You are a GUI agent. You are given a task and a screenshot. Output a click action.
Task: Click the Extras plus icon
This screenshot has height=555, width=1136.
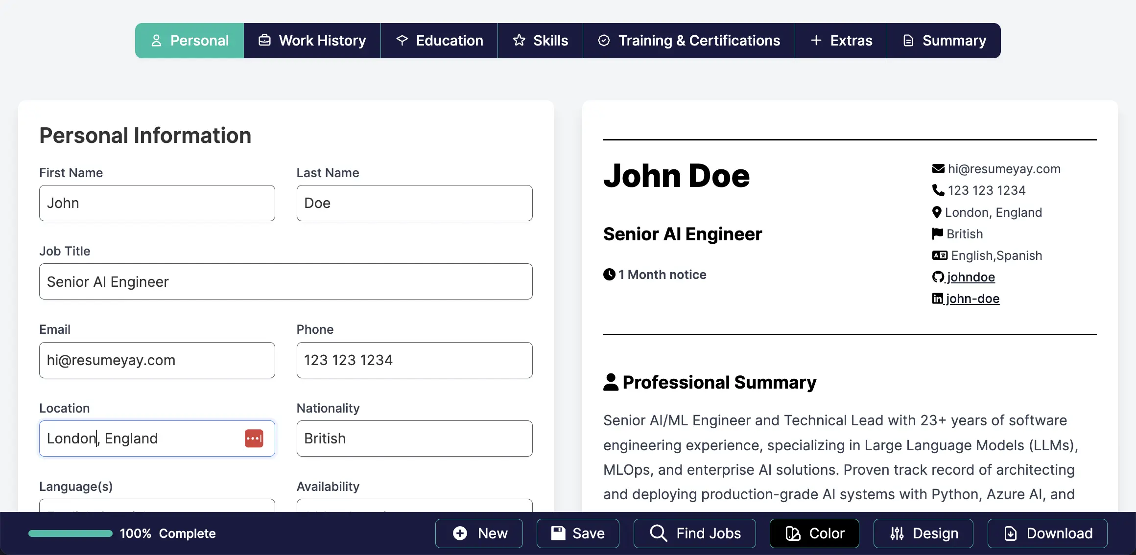pos(816,41)
